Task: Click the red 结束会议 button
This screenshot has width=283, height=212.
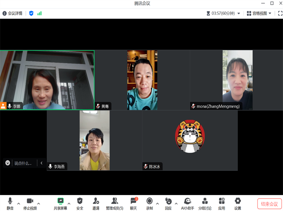Action: tap(270, 204)
